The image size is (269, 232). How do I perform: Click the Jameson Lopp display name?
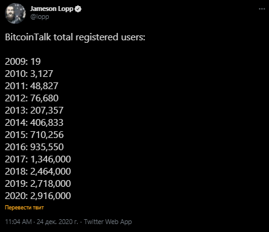(x=51, y=9)
